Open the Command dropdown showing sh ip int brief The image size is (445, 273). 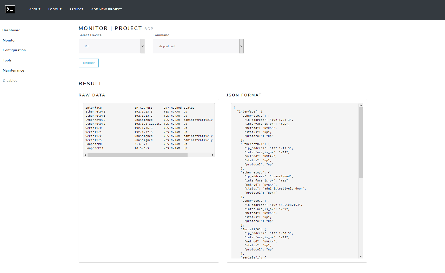click(198, 46)
